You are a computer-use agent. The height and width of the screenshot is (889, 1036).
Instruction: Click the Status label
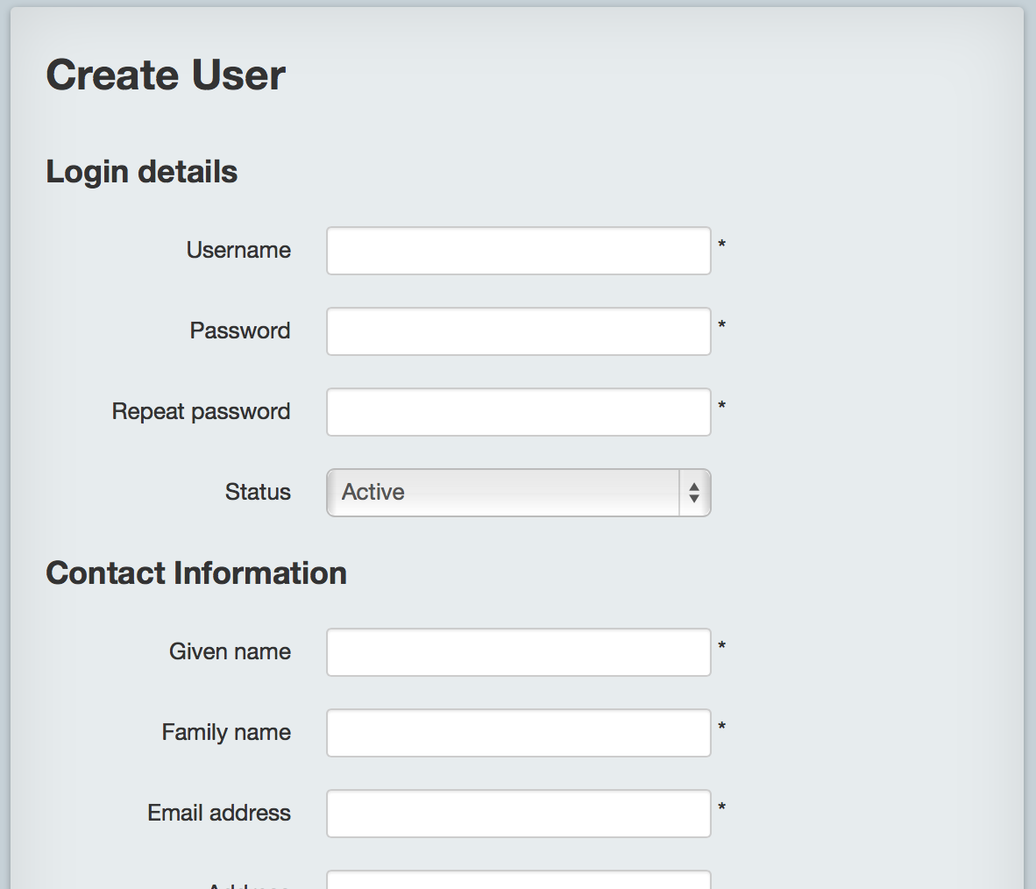tap(258, 492)
